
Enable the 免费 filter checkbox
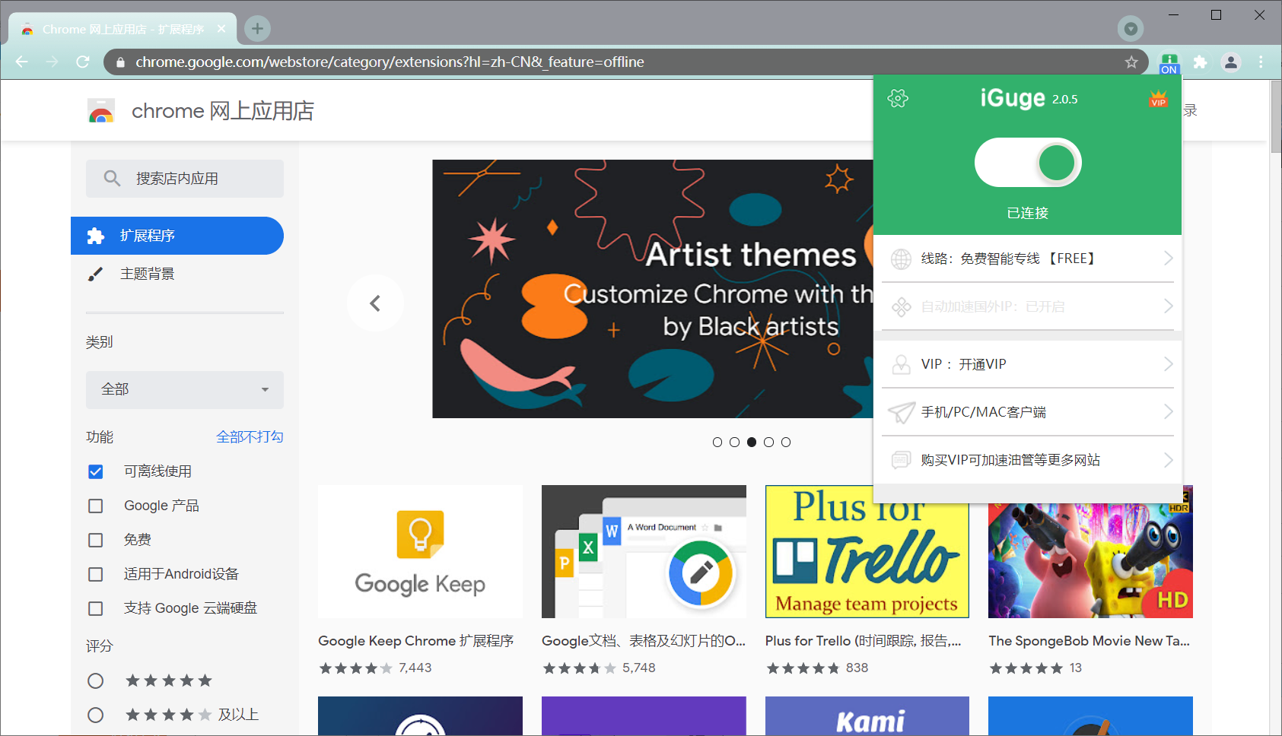click(x=95, y=540)
